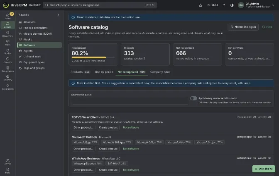Screen dimensions: 279x176
Task: Open Discovery section icon
Action: 7,34
